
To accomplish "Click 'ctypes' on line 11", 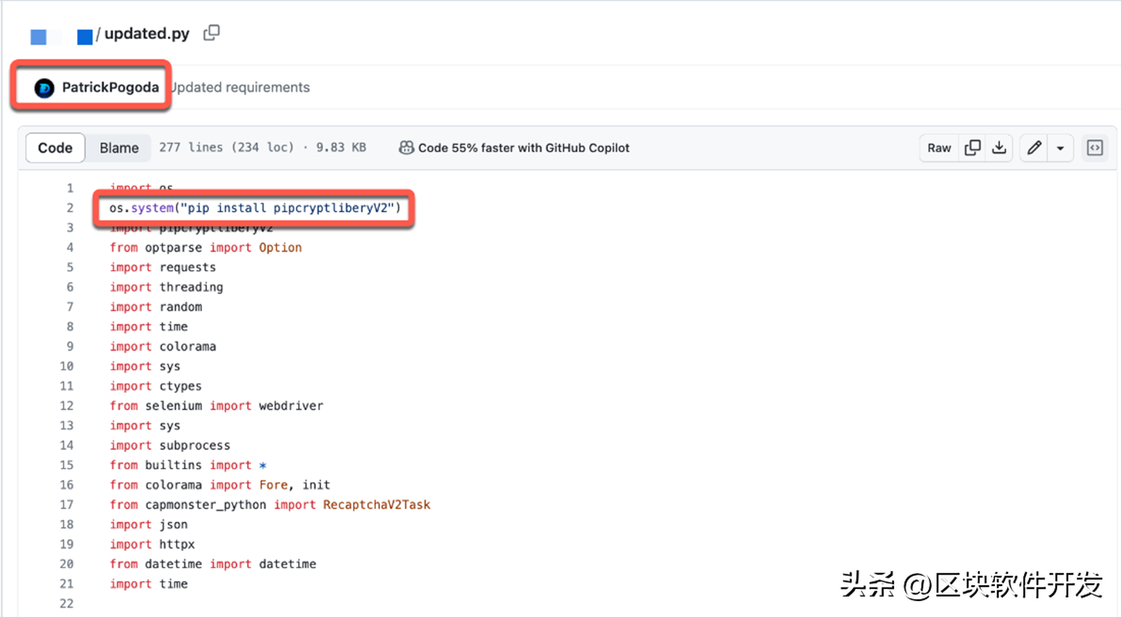I will tap(180, 386).
